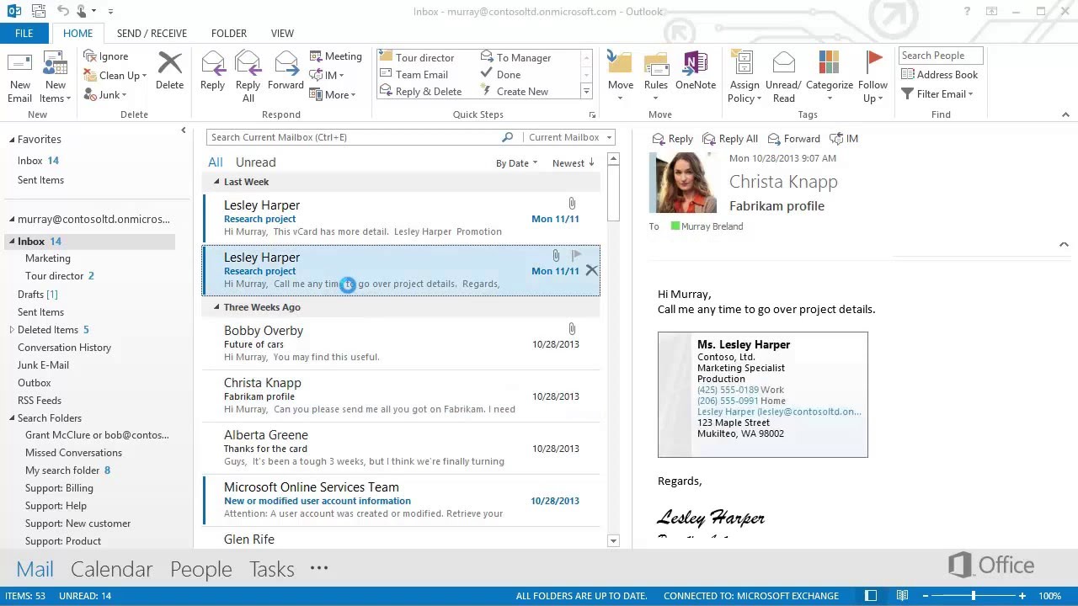Open the By Date arrangement dropdown
This screenshot has height=606, width=1078.
(515, 163)
